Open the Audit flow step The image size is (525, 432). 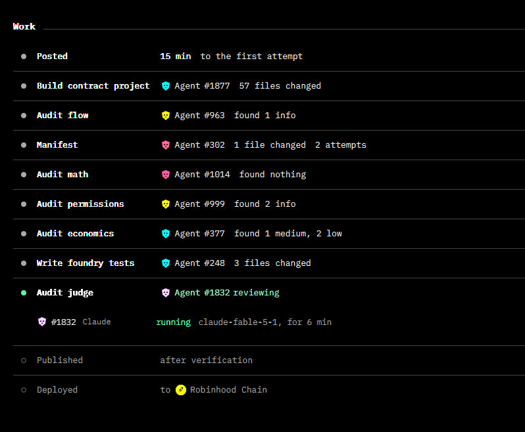pyautogui.click(x=63, y=116)
